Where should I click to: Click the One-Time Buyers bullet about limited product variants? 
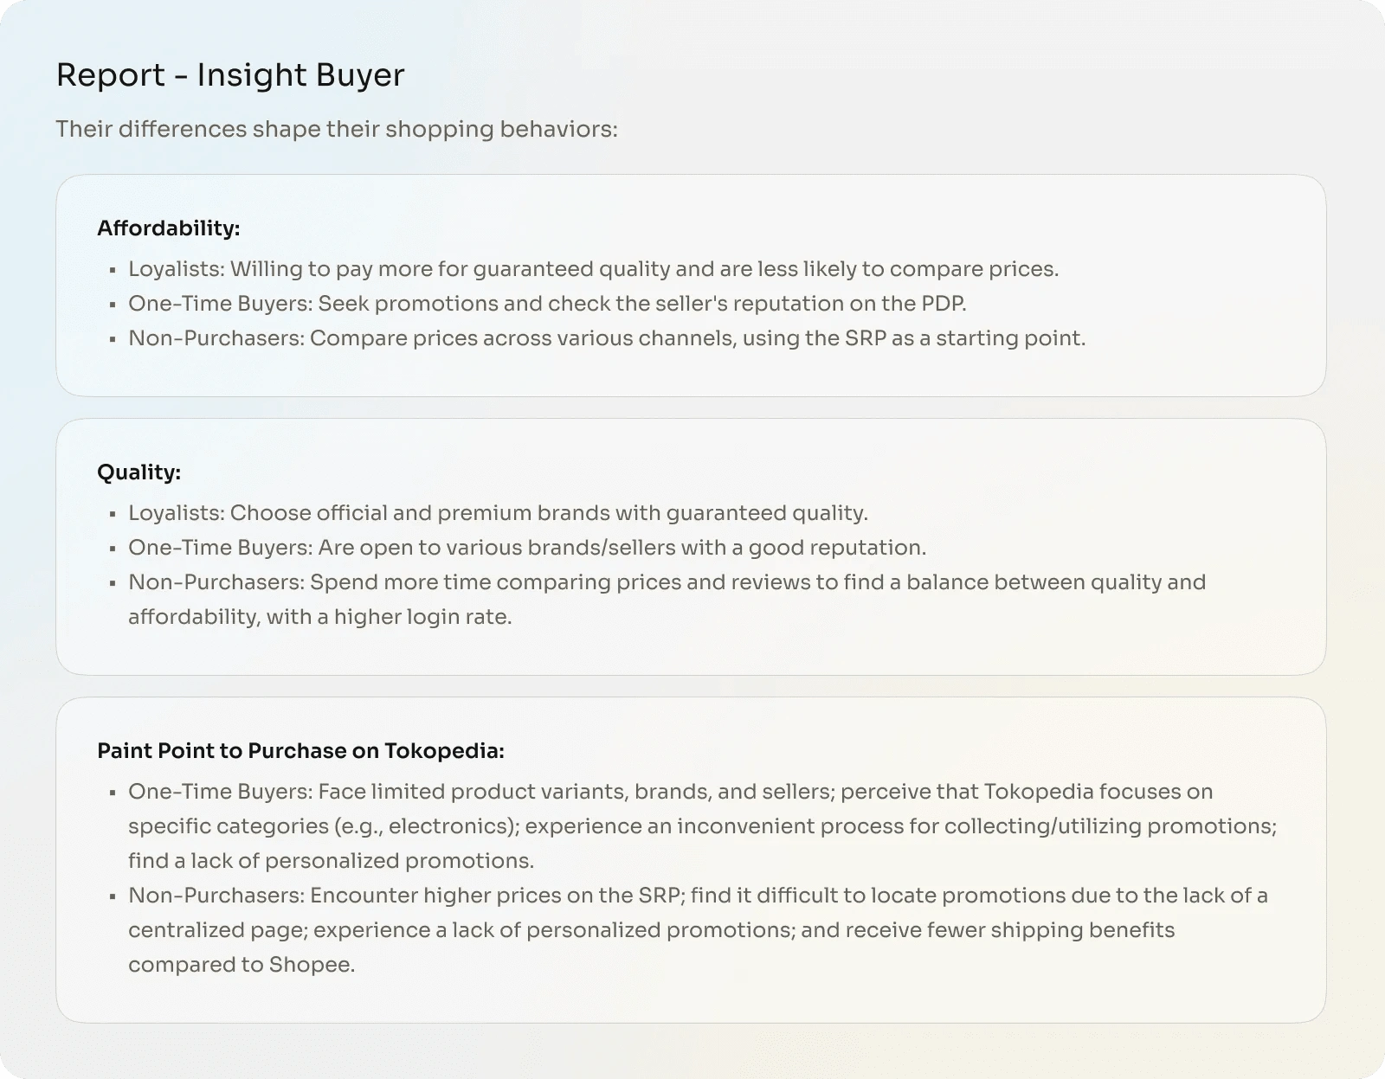point(670,792)
